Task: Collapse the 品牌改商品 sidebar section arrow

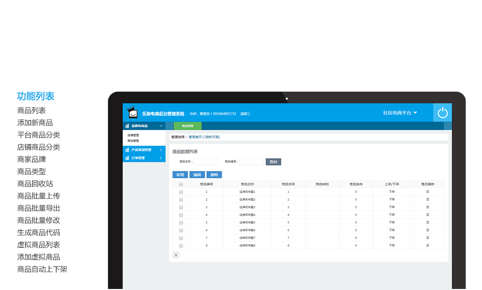Action: pyautogui.click(x=161, y=126)
